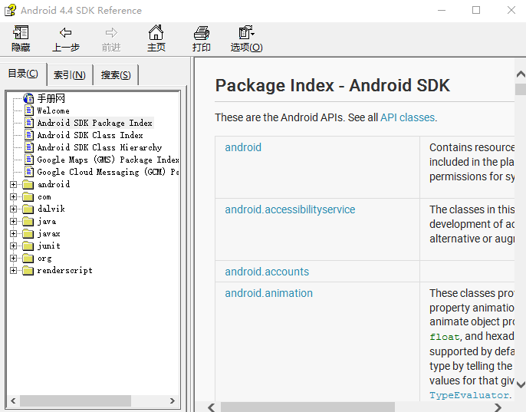The height and width of the screenshot is (412, 526).
Task: Expand the android folder node
Action: (x=13, y=184)
